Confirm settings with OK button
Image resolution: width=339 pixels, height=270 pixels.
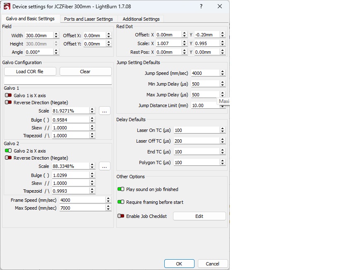[x=179, y=264]
